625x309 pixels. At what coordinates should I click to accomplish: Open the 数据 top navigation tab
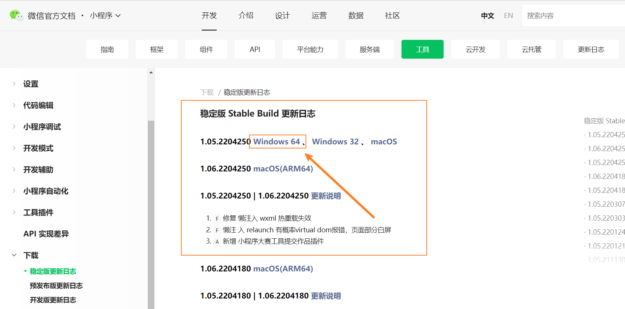pos(356,15)
